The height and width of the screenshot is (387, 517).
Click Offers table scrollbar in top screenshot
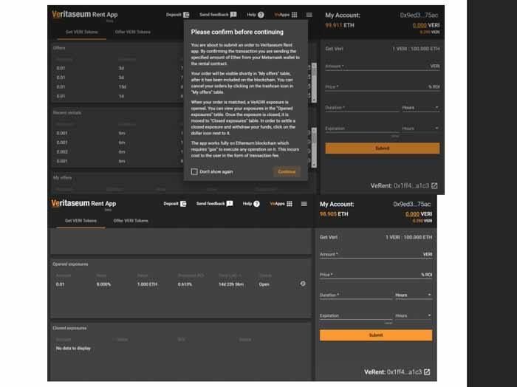(314, 83)
